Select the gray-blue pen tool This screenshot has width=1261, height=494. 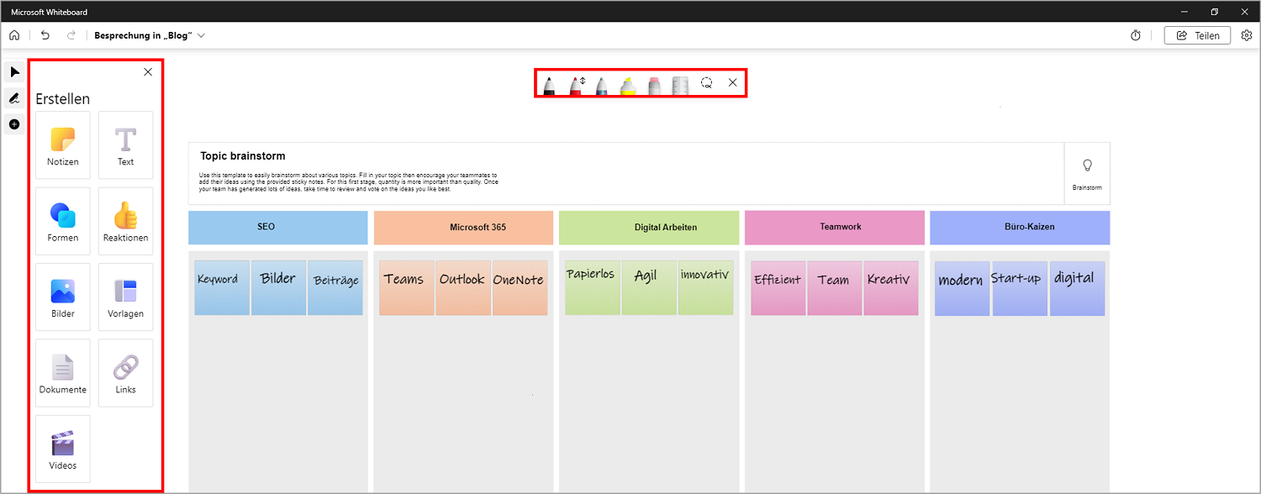coord(602,85)
